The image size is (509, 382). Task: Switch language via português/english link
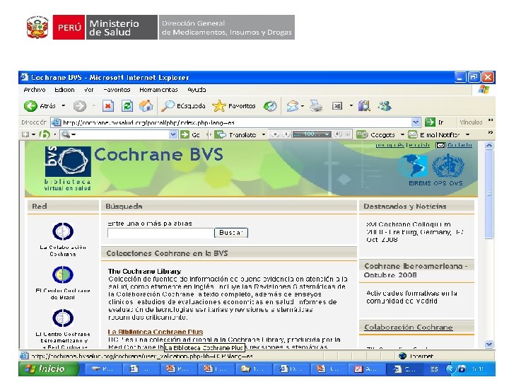pos(402,145)
